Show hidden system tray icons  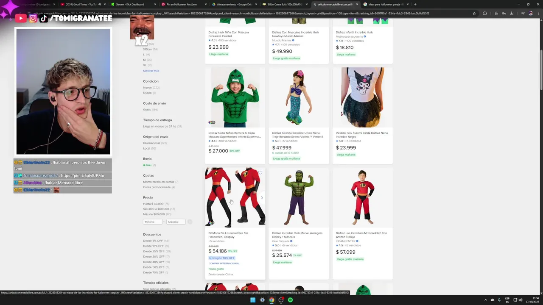486,300
